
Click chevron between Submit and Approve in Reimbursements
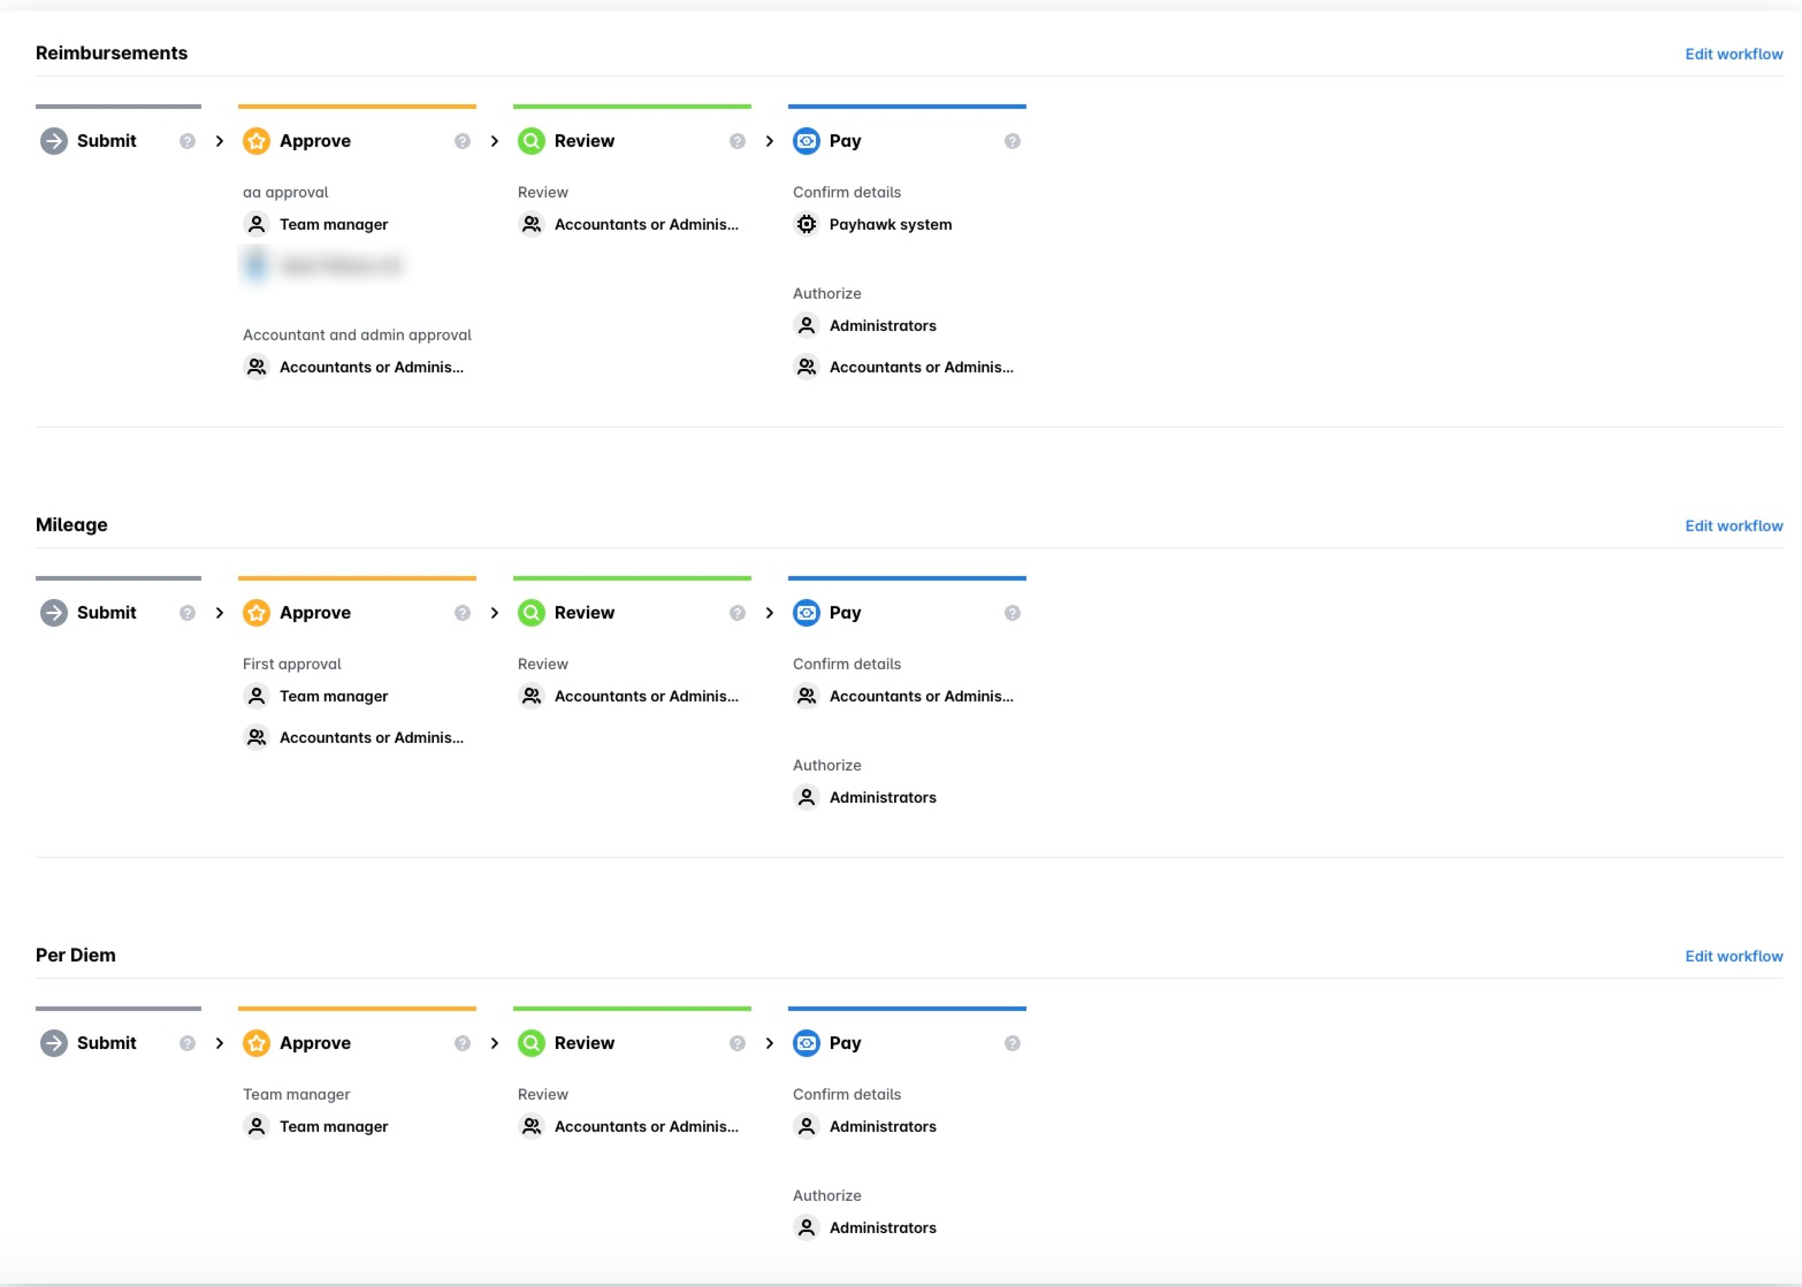coord(219,141)
